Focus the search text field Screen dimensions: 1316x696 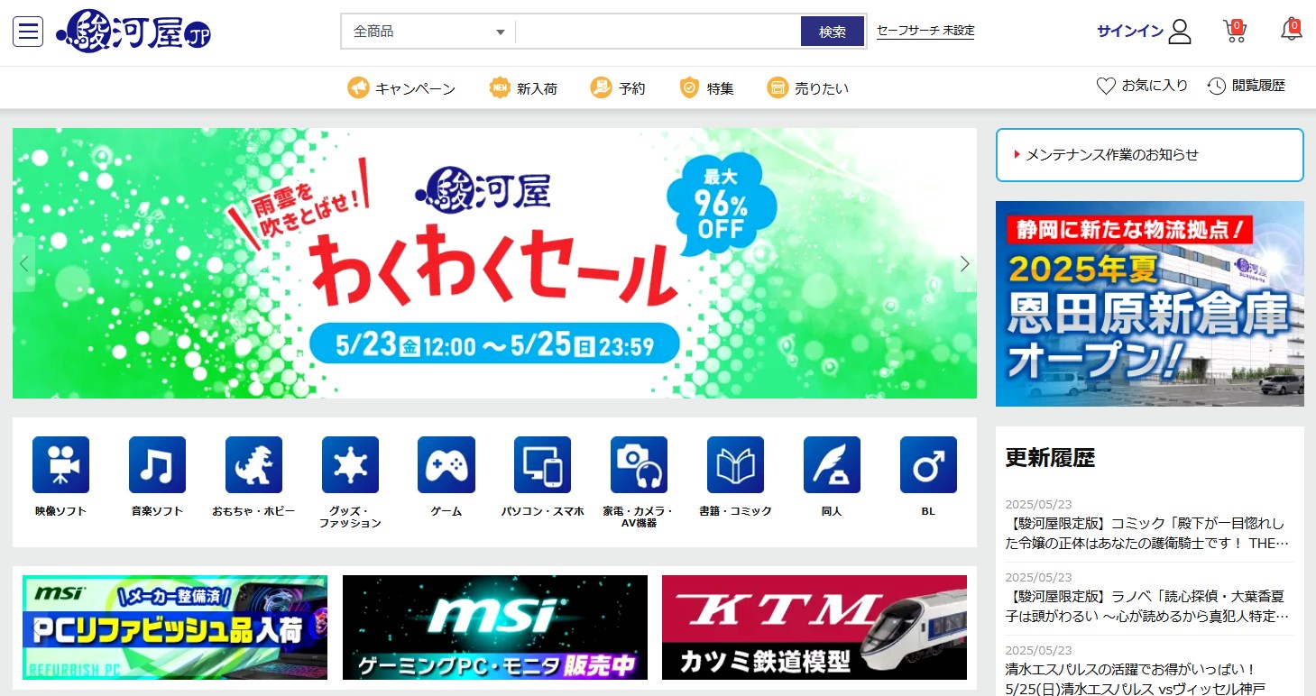coord(658,32)
